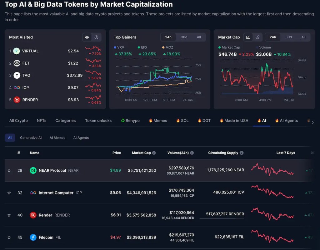Sort table by Price column

pyautogui.click(x=117, y=153)
